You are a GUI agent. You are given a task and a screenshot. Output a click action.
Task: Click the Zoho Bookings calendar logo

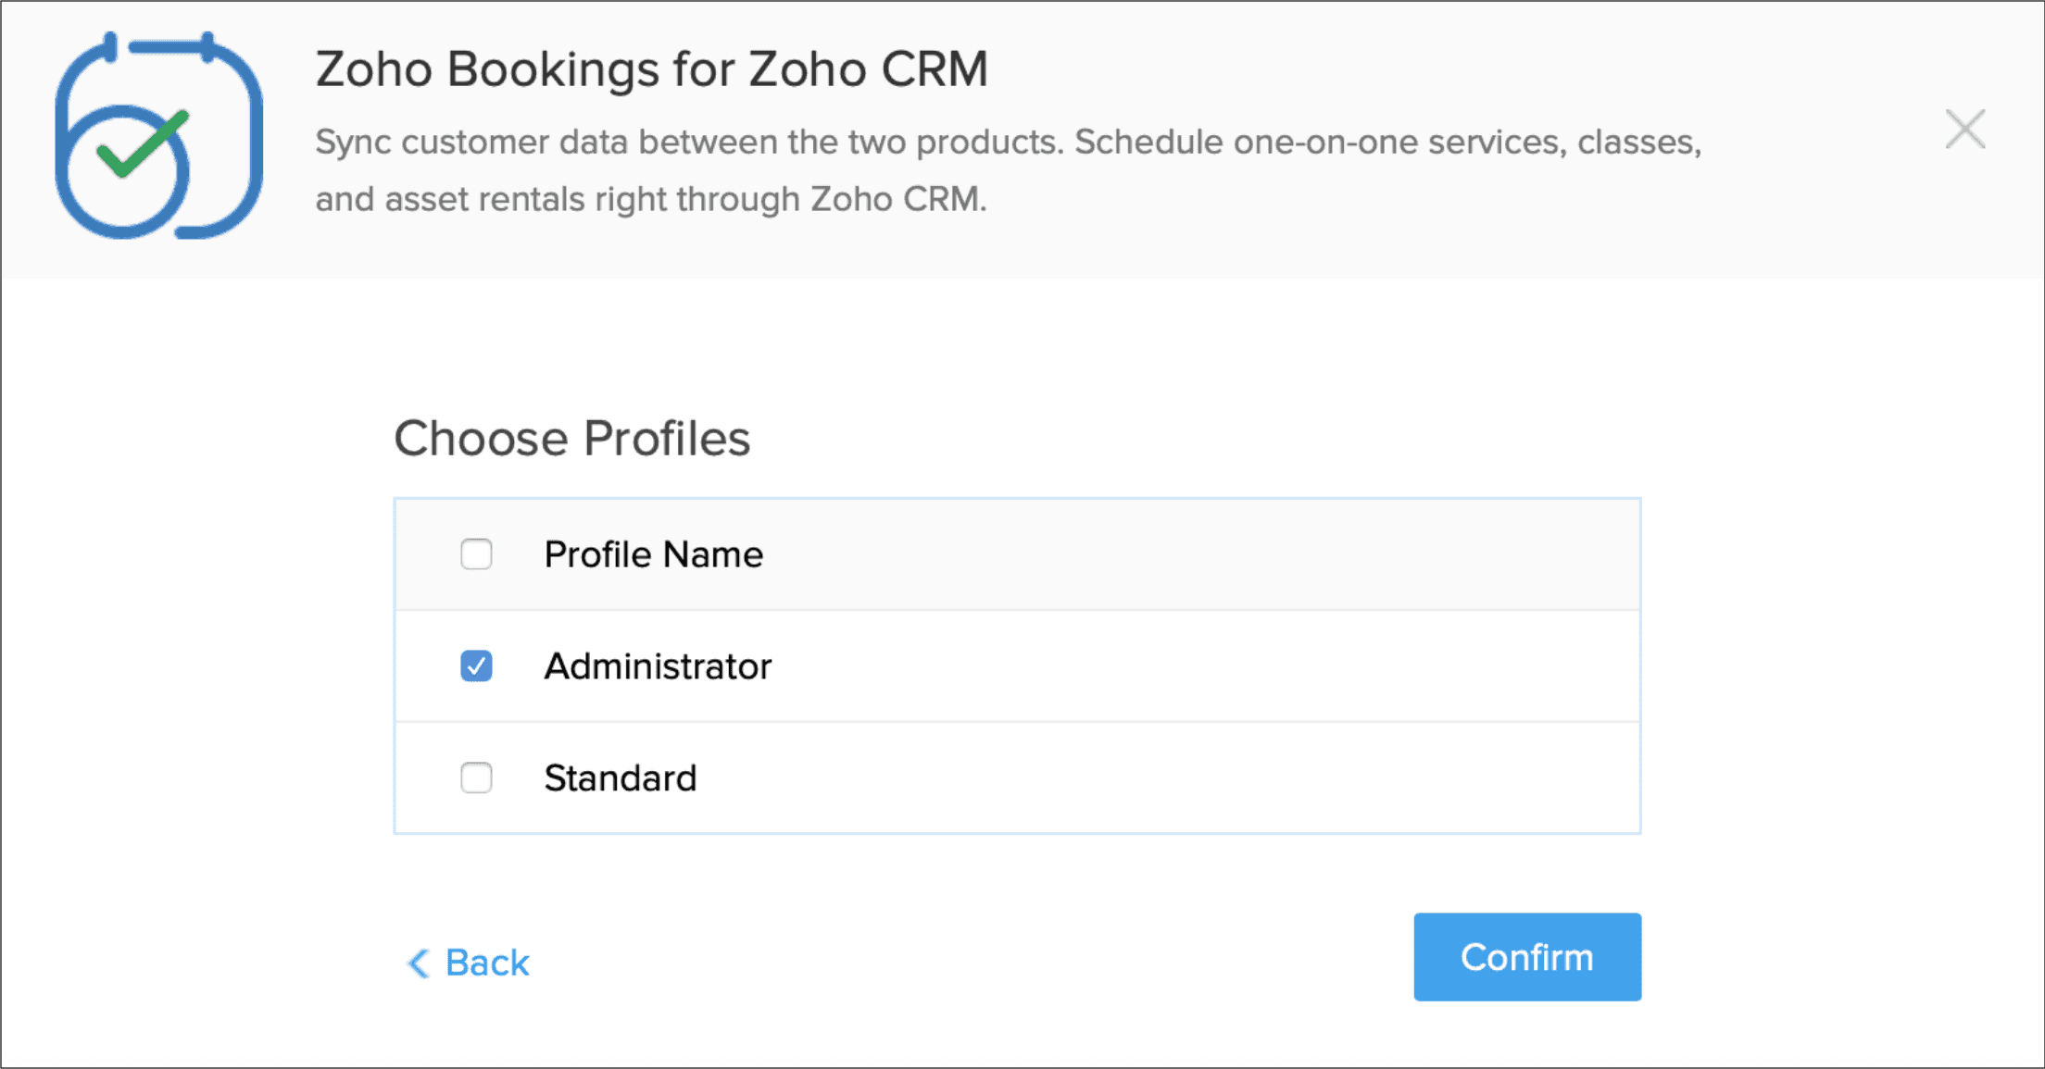click(158, 135)
